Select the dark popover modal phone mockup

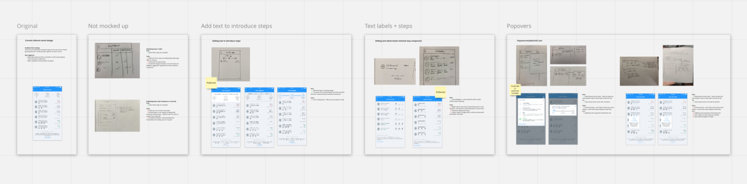coord(531,119)
